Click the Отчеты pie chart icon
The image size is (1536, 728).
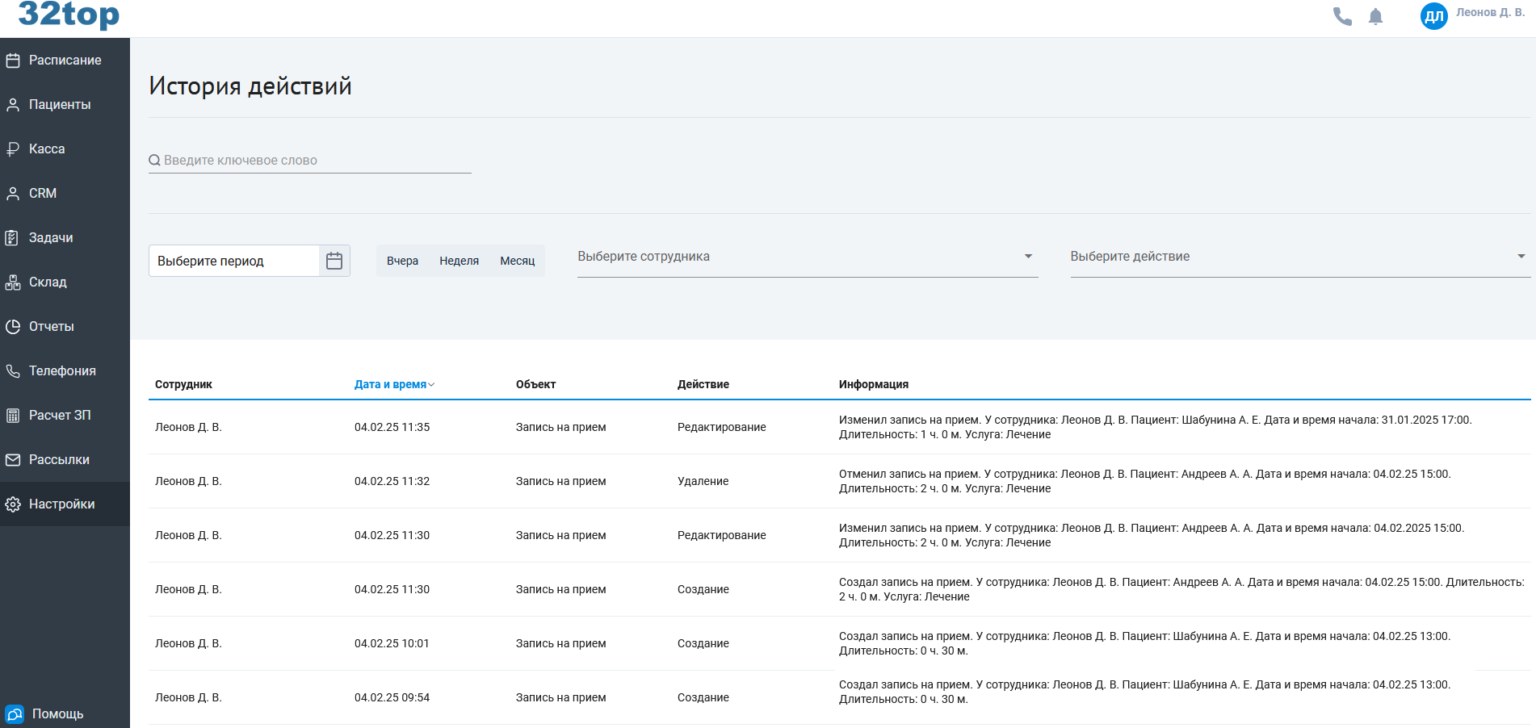point(13,327)
